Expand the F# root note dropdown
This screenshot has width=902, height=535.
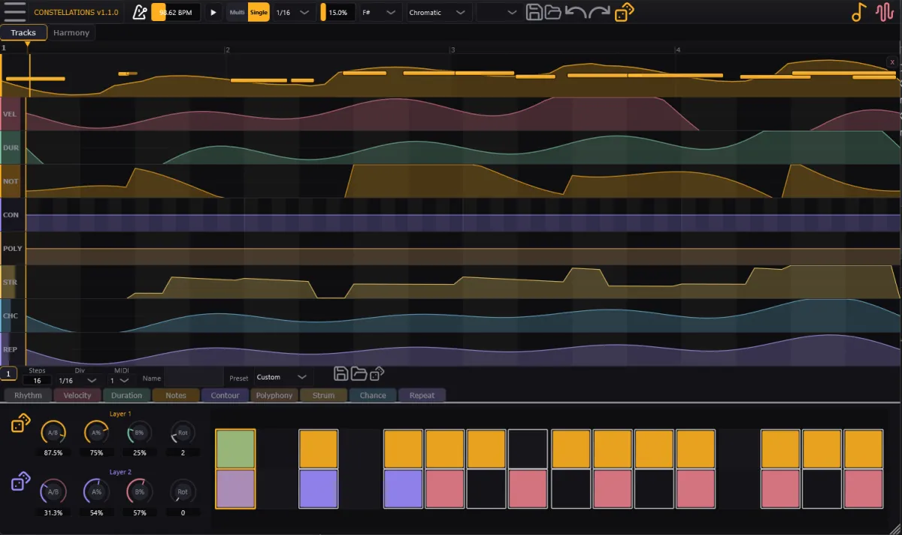(379, 13)
